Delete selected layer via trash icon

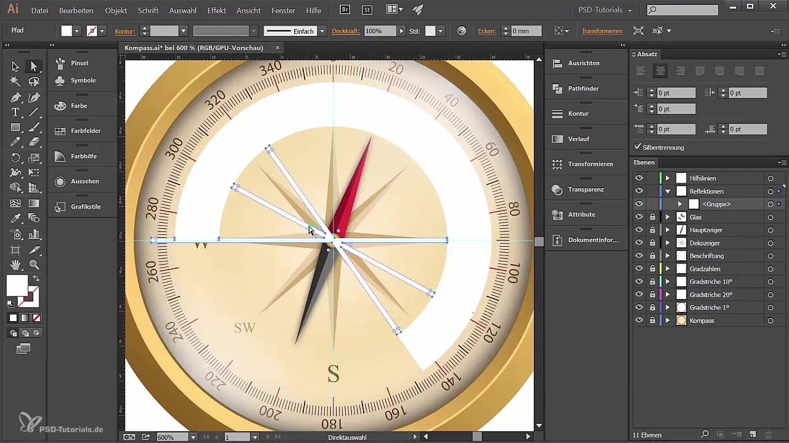768,435
